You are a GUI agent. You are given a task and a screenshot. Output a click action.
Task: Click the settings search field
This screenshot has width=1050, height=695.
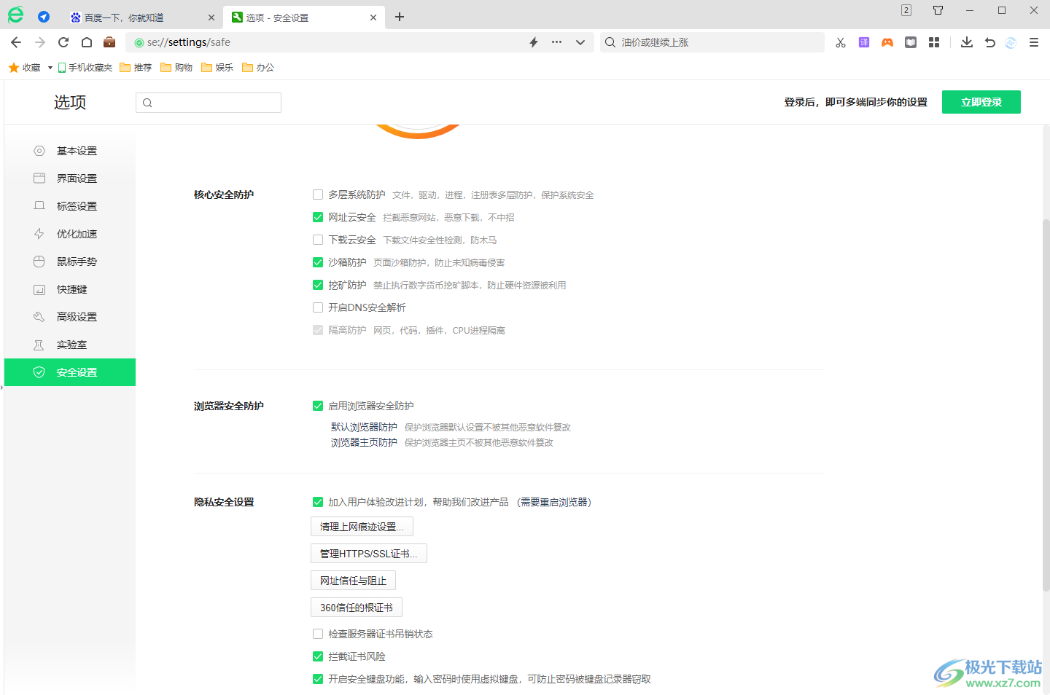tap(209, 103)
